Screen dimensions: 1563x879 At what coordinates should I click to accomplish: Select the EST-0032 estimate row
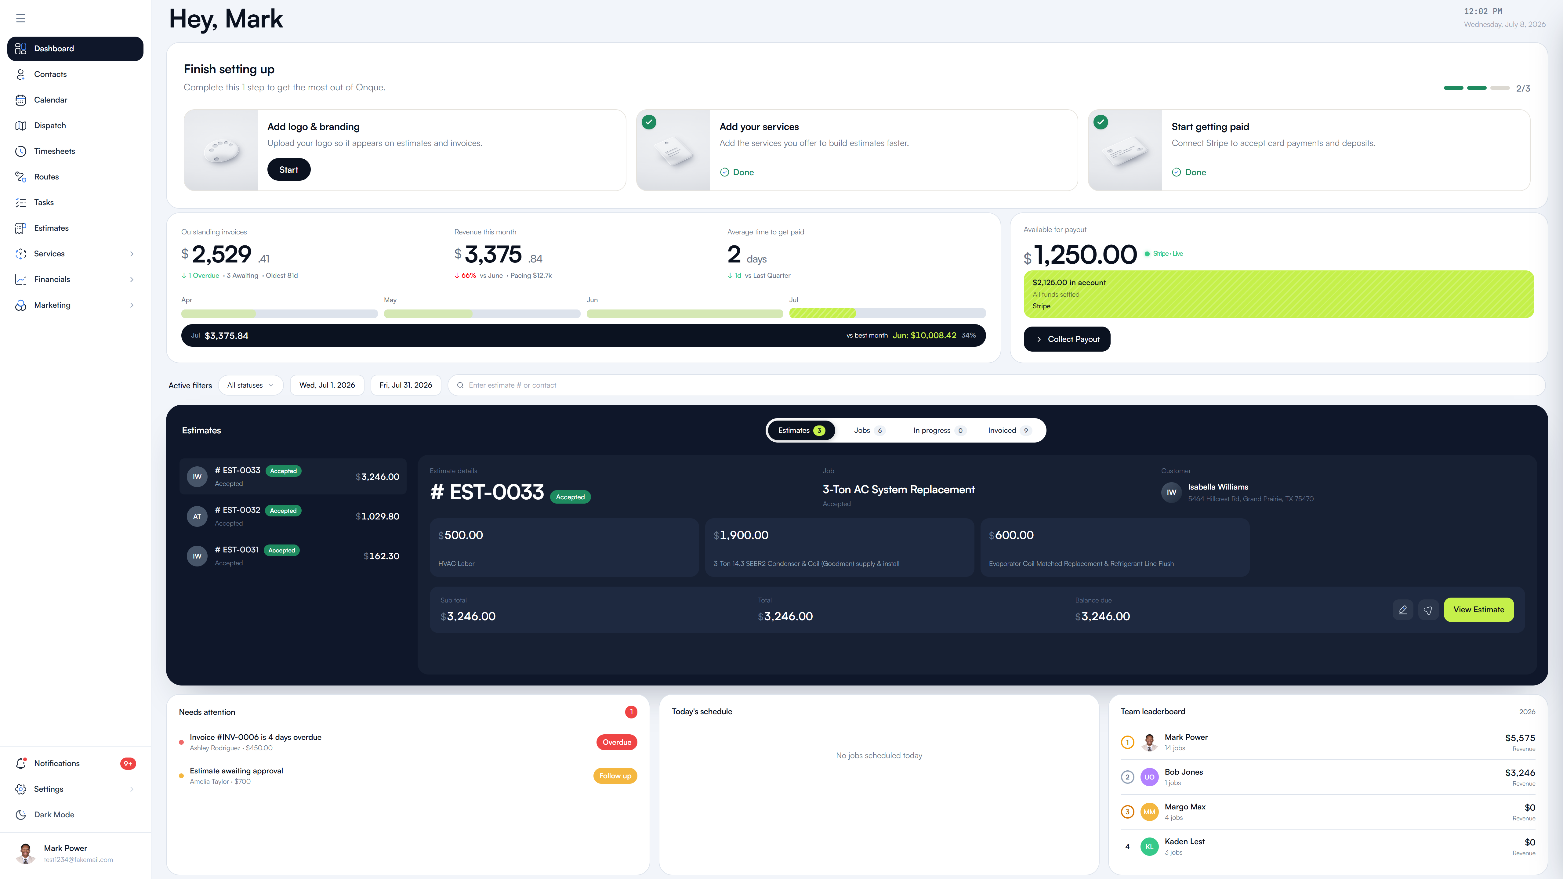click(293, 516)
